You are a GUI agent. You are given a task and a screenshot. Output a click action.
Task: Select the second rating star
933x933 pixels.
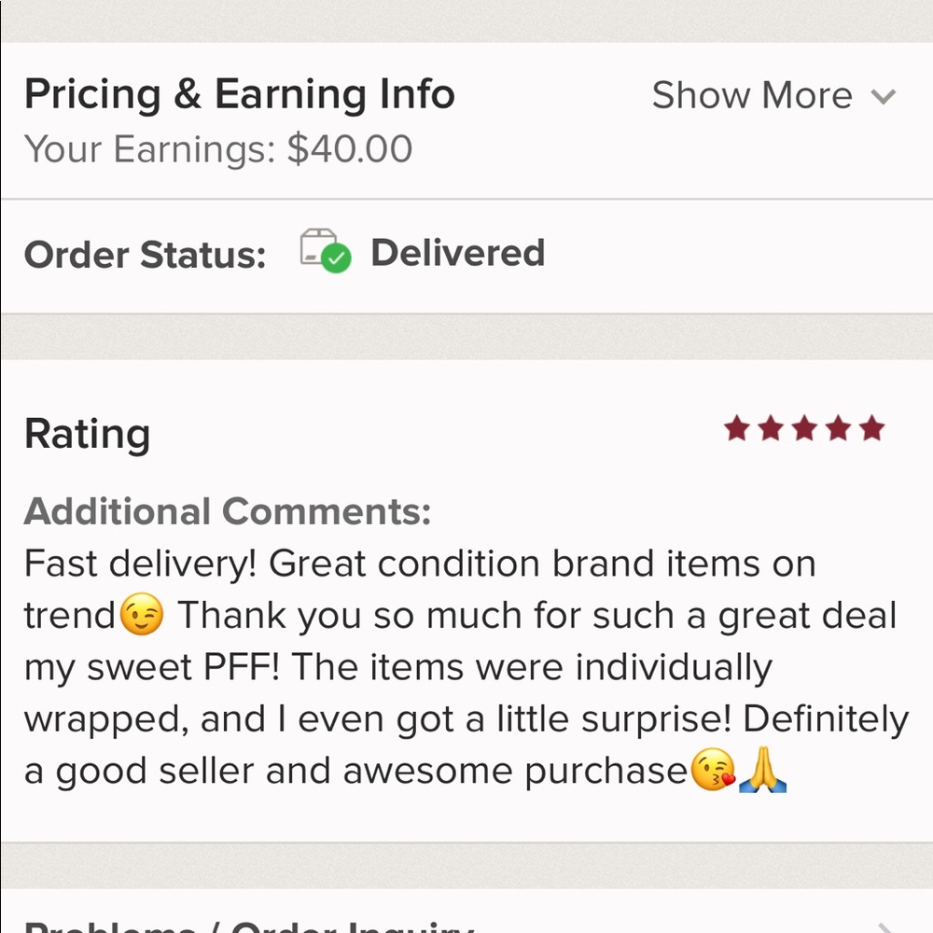769,428
